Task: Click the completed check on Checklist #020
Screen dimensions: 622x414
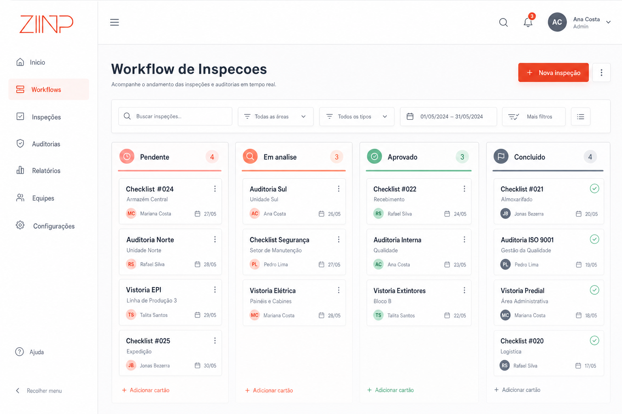Action: point(594,340)
